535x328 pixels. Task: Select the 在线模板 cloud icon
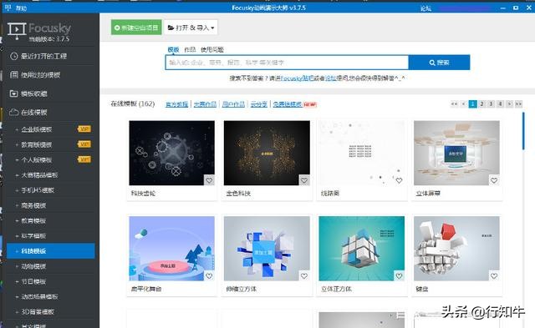[x=13, y=112]
